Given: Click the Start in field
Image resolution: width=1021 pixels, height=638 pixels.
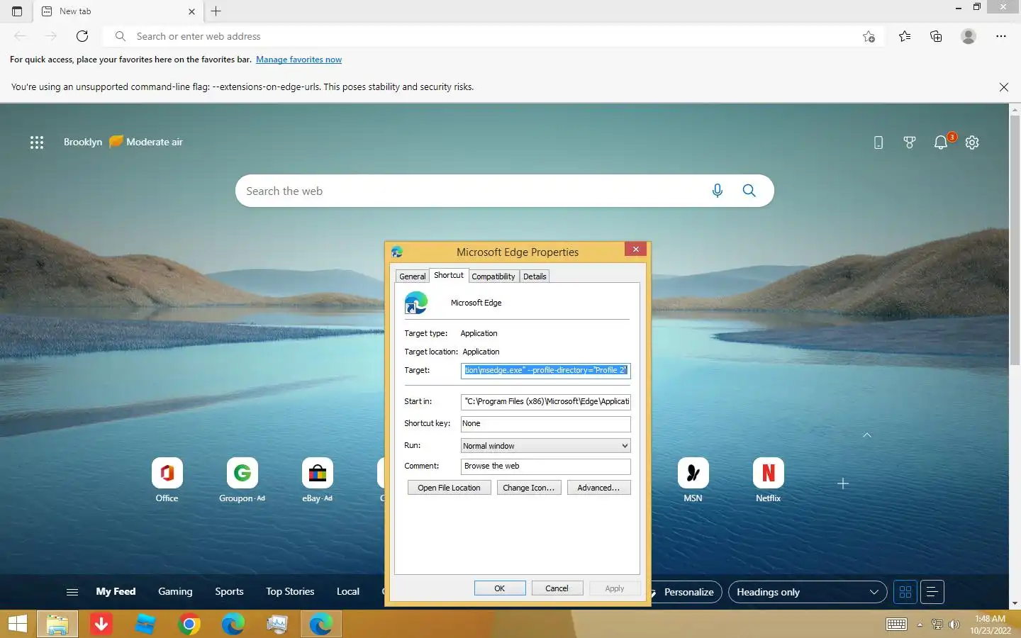Looking at the screenshot, I should (x=545, y=401).
